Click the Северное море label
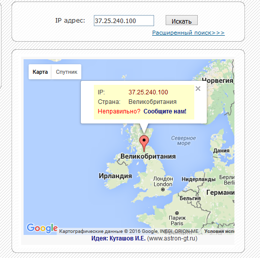Screen dimensions: 260x258 [184, 141]
